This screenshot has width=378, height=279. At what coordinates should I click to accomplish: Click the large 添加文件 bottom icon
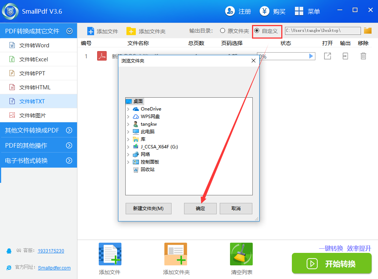[x=110, y=254]
